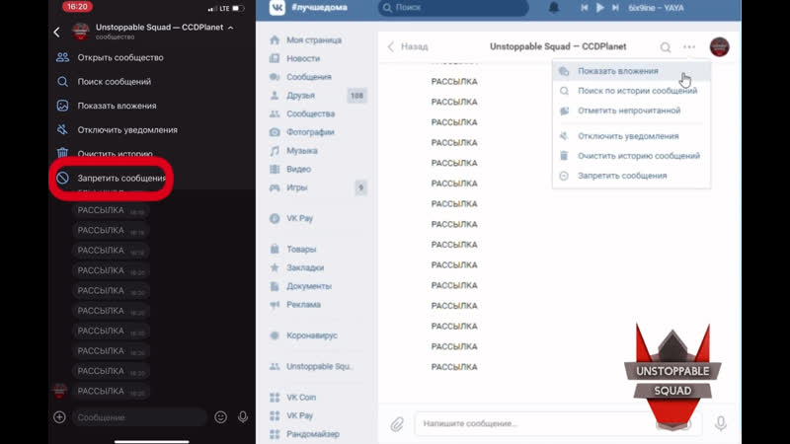The height and width of the screenshot is (444, 790).
Task: Select 'Отметить непрочитанной' in the dropdown
Action: 631,111
